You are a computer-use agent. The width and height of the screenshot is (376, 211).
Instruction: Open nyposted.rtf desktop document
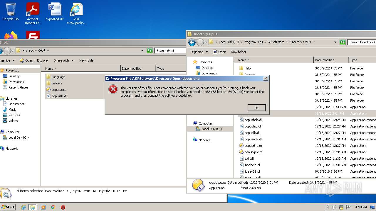tap(55, 12)
